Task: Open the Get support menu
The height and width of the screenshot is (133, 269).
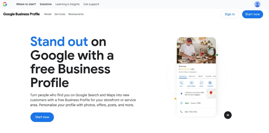Action: pos(91,4)
